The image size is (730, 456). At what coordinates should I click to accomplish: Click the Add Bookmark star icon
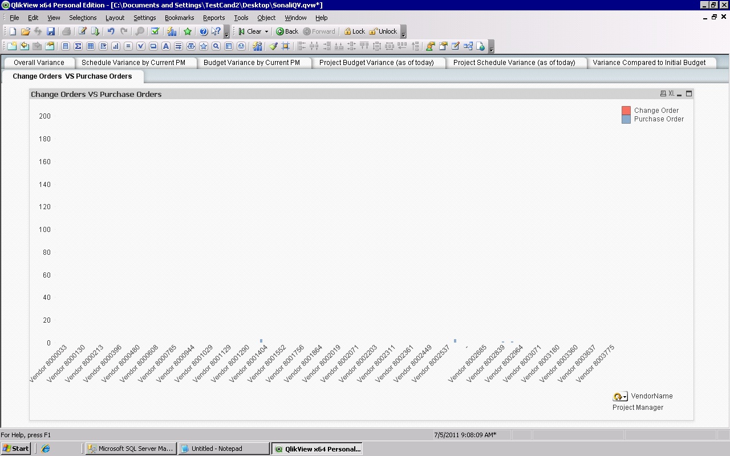tap(188, 32)
